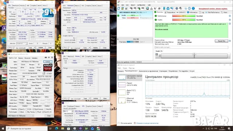Click the unregistered version register link
Viewport: 233px width, 131px height.
[213, 9]
